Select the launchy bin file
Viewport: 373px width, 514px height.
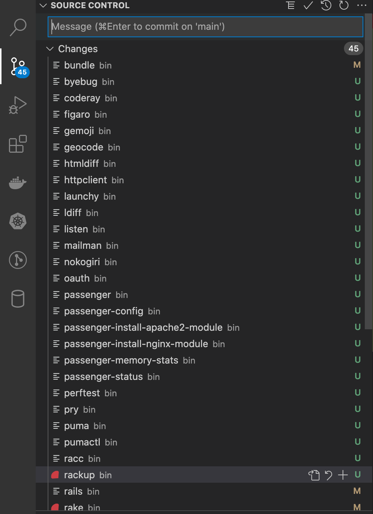pyautogui.click(x=204, y=196)
